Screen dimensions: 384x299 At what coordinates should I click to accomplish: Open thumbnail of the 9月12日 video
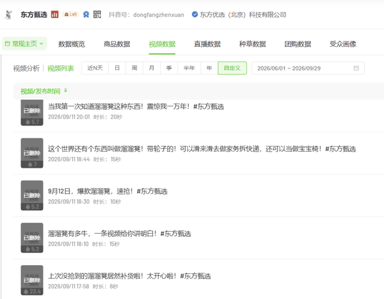32,195
